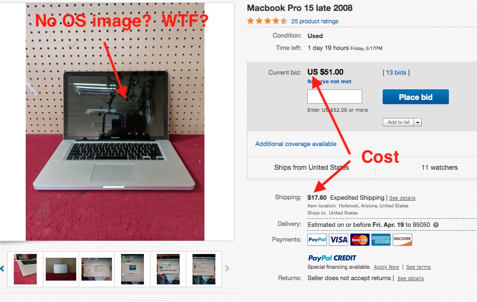Click the PayPal payment icon
The width and height of the screenshot is (477, 302).
(x=317, y=240)
